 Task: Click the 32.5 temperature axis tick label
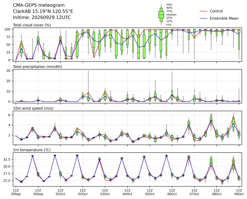pyautogui.click(x=7, y=159)
